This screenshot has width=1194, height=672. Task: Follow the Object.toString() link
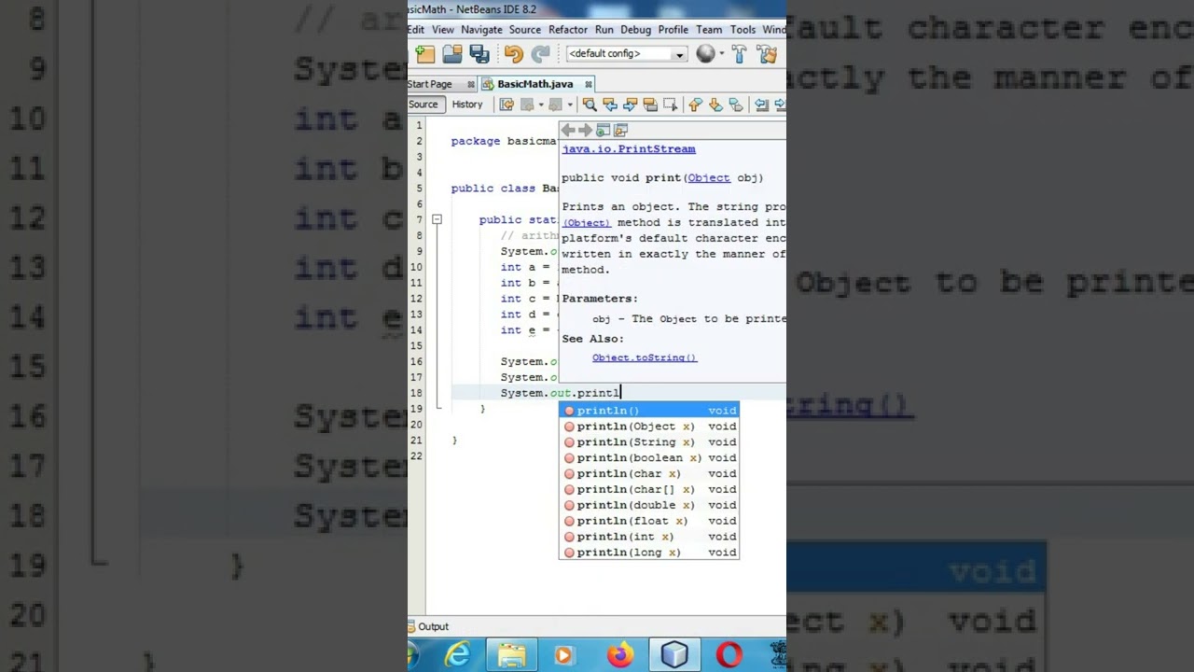coord(645,357)
